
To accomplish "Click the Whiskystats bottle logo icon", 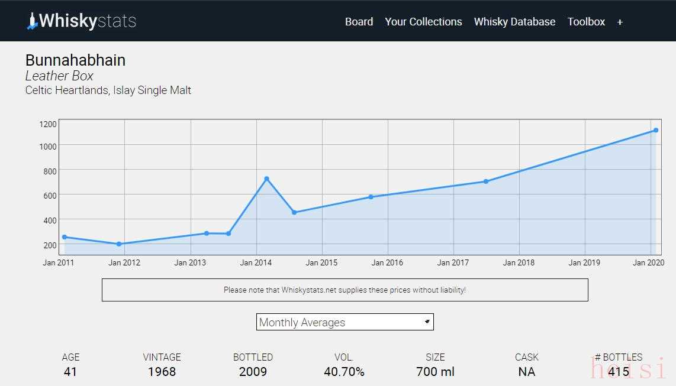I will (x=33, y=21).
